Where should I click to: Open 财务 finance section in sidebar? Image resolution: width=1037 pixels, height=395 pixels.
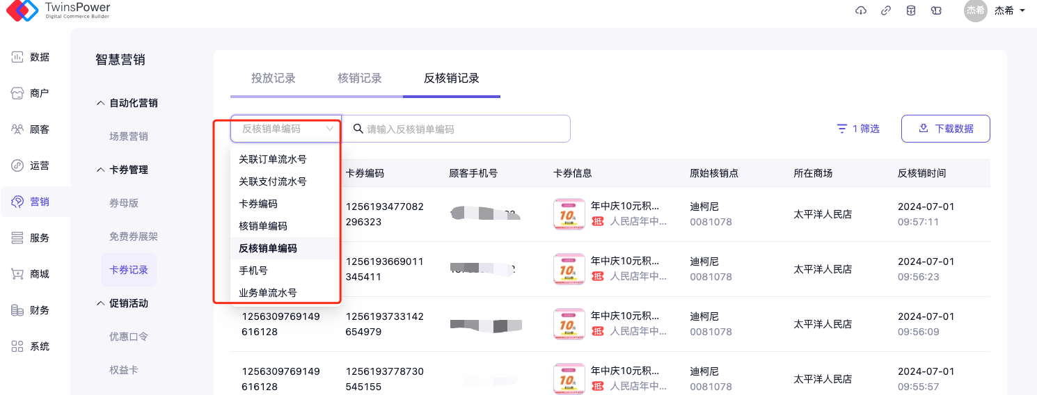tap(31, 310)
